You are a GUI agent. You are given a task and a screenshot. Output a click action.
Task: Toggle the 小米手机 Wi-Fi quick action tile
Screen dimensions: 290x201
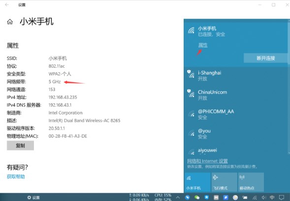197,182
